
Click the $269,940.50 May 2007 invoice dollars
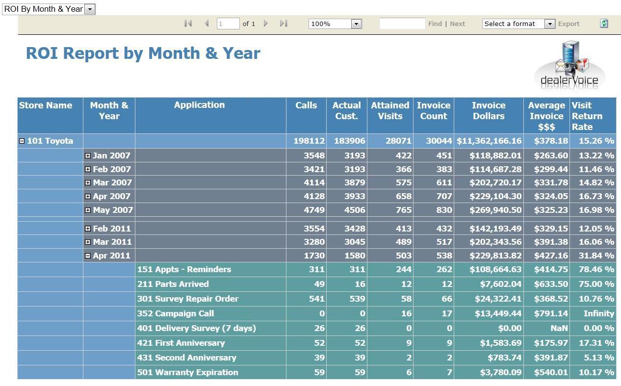coord(495,210)
